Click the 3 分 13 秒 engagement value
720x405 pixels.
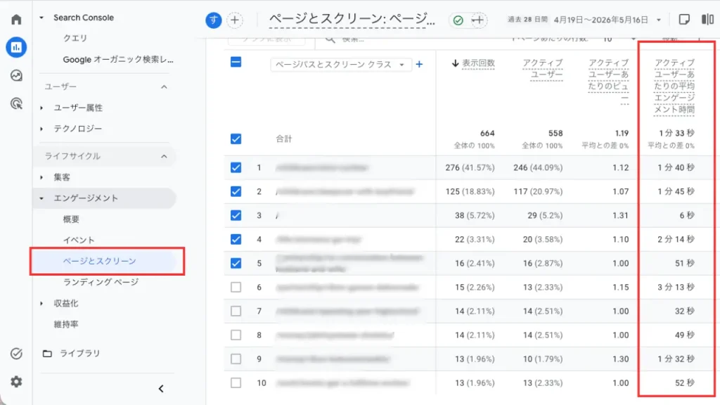point(676,287)
